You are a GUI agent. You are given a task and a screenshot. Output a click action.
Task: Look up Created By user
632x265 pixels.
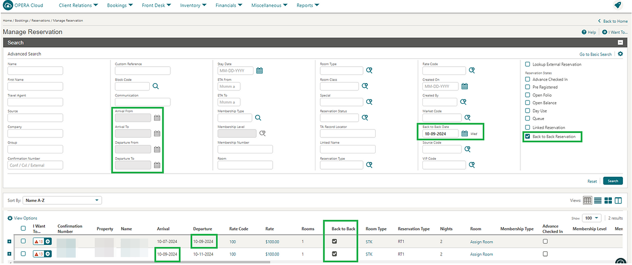coord(463,102)
